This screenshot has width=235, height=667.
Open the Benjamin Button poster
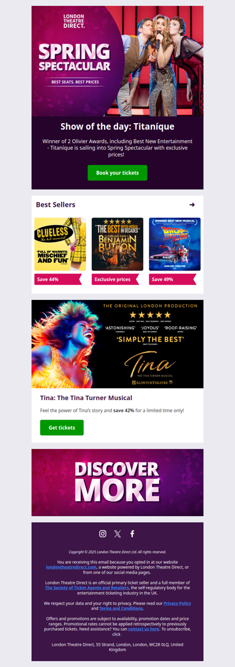point(117,244)
